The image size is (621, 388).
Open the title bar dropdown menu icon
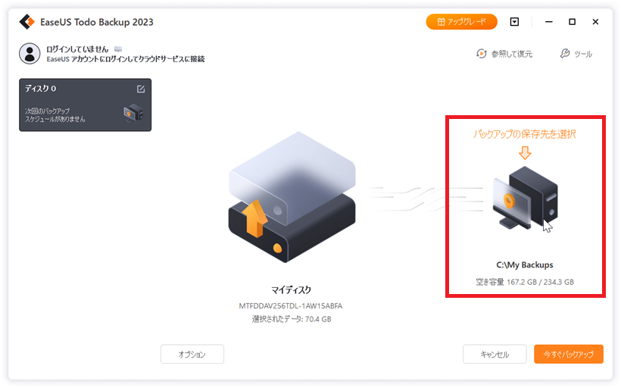coord(514,22)
